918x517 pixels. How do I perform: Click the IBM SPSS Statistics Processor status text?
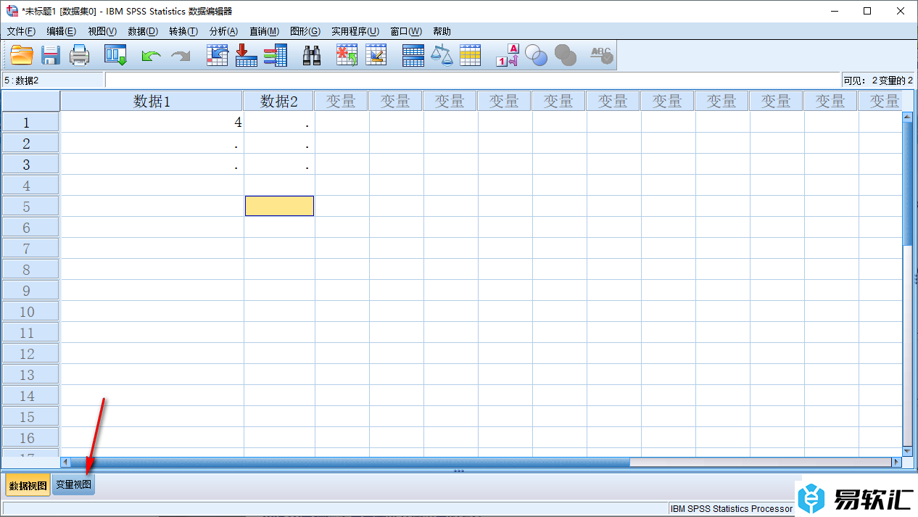coord(731,509)
